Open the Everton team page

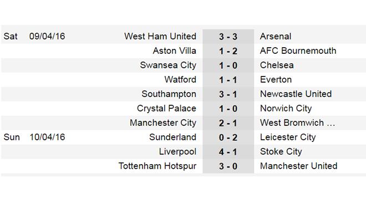(x=276, y=80)
